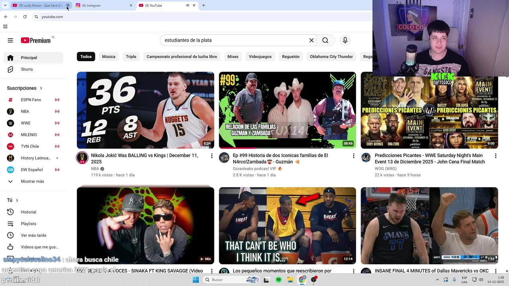
Task: Select the Mixes filter chip
Action: (233, 56)
